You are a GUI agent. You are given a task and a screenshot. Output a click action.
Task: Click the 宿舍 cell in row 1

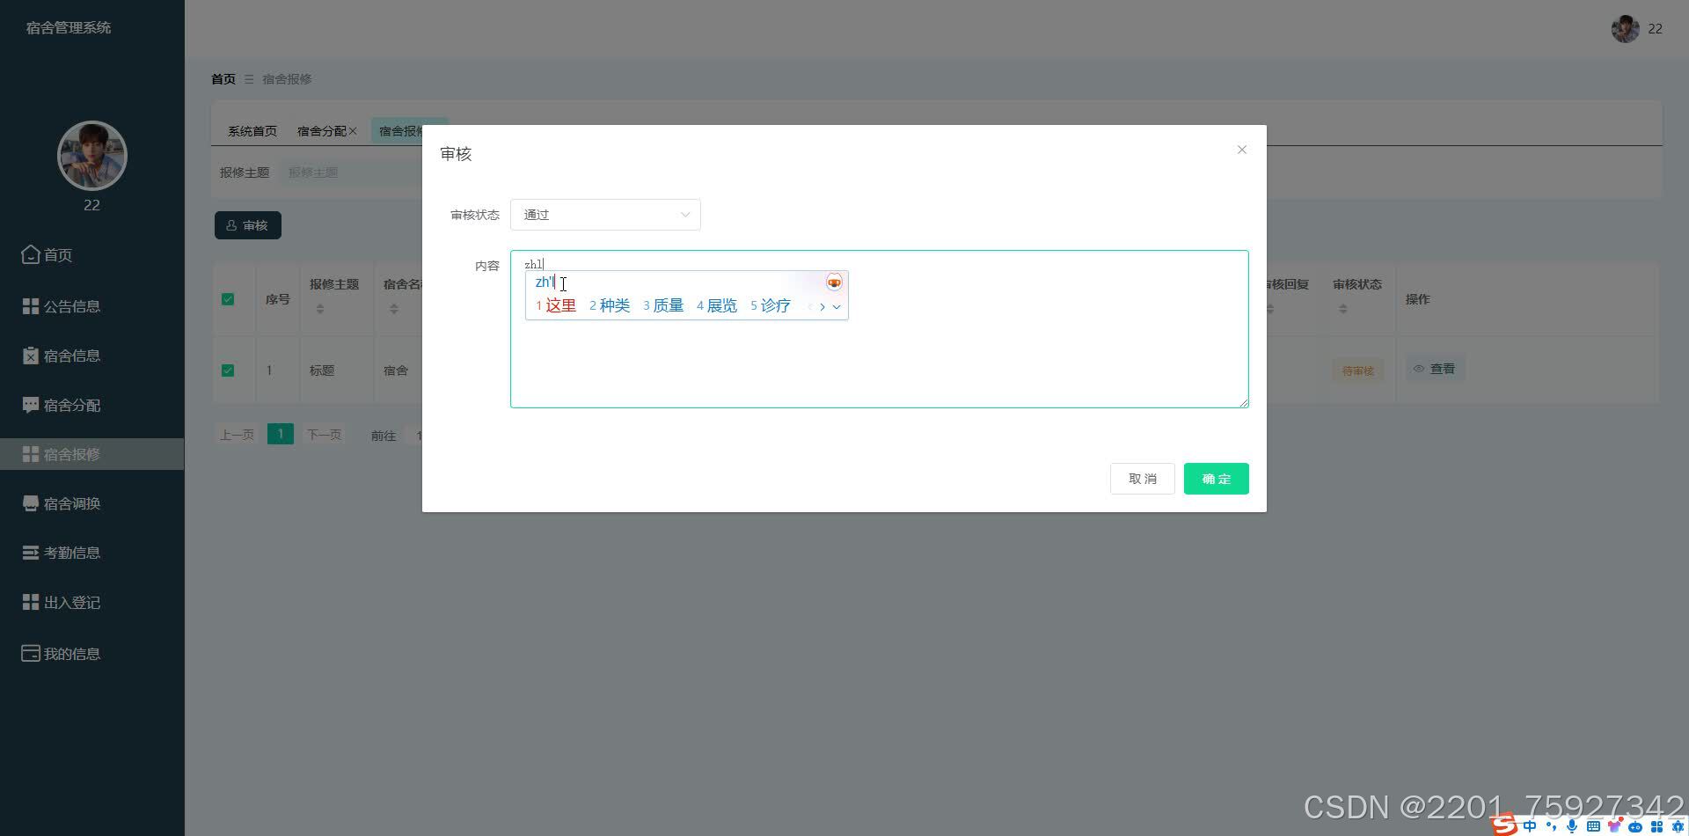pos(396,370)
